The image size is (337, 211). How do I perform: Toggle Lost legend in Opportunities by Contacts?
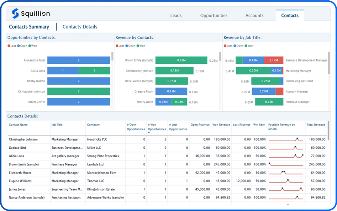coord(12,46)
